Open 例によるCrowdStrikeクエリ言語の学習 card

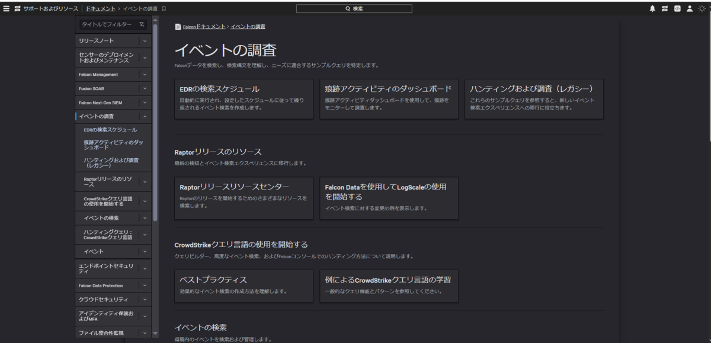389,286
